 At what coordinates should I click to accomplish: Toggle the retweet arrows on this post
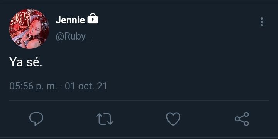pos(105,119)
